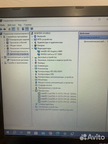Select Intel(R) HD Graphics 4000 adapter

[x=51, y=51]
